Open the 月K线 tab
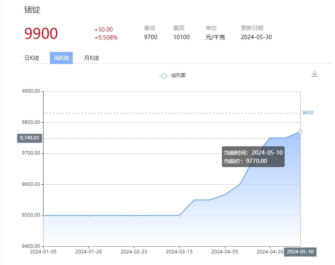 (92, 58)
